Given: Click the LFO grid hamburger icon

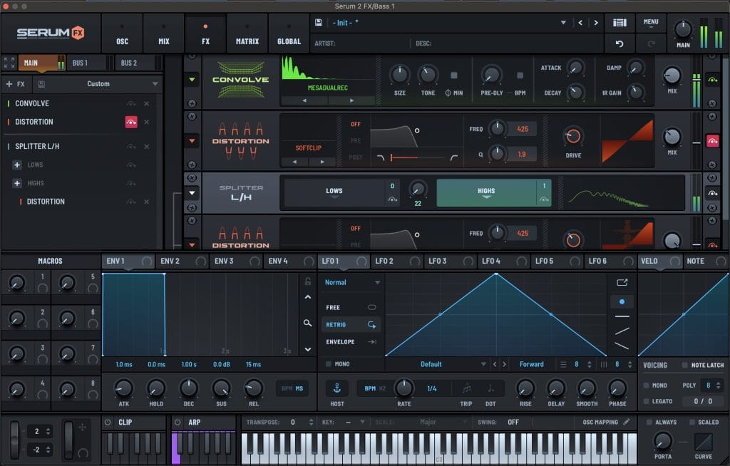Looking at the screenshot, I should pos(563,365).
